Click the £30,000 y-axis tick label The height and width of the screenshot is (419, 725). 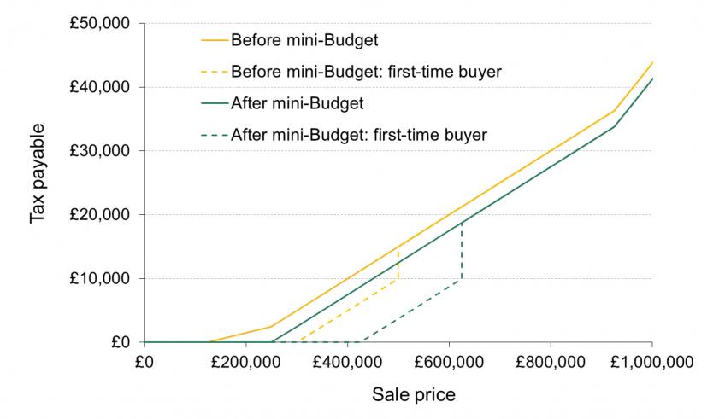pyautogui.click(x=99, y=151)
